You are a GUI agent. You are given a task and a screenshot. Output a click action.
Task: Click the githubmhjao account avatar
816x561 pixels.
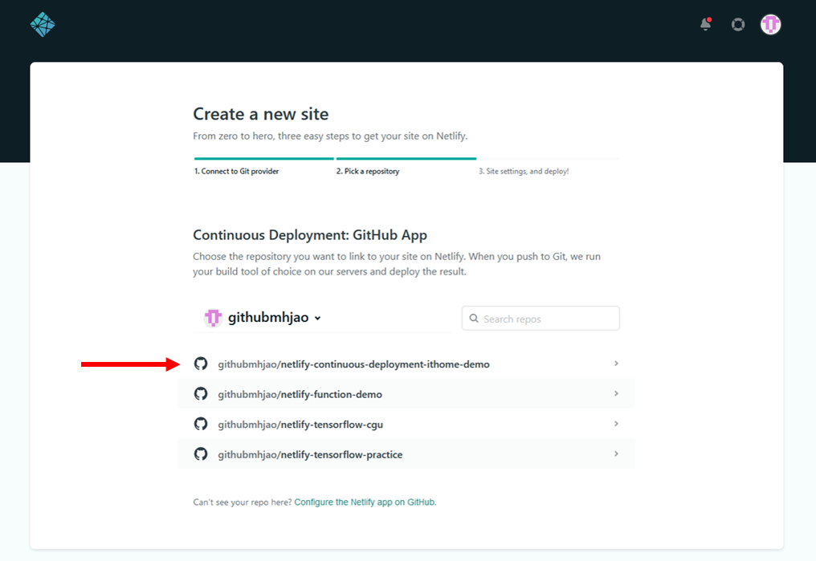tap(213, 318)
